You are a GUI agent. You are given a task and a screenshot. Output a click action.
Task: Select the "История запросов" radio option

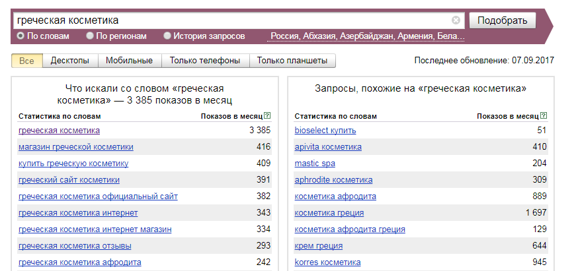167,36
